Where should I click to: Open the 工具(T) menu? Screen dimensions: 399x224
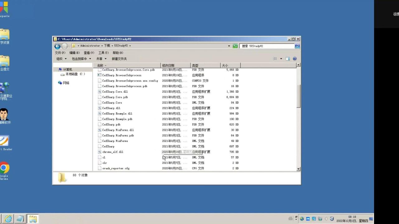(103, 53)
